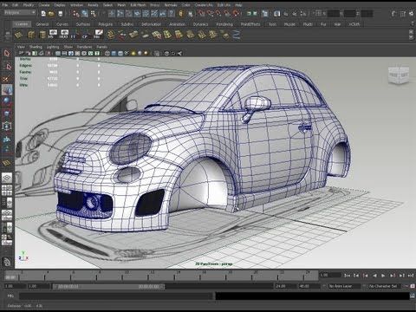The height and width of the screenshot is (312, 416).
Task: Click the Save Scene disk icon
Action: pyautogui.click(x=61, y=13)
